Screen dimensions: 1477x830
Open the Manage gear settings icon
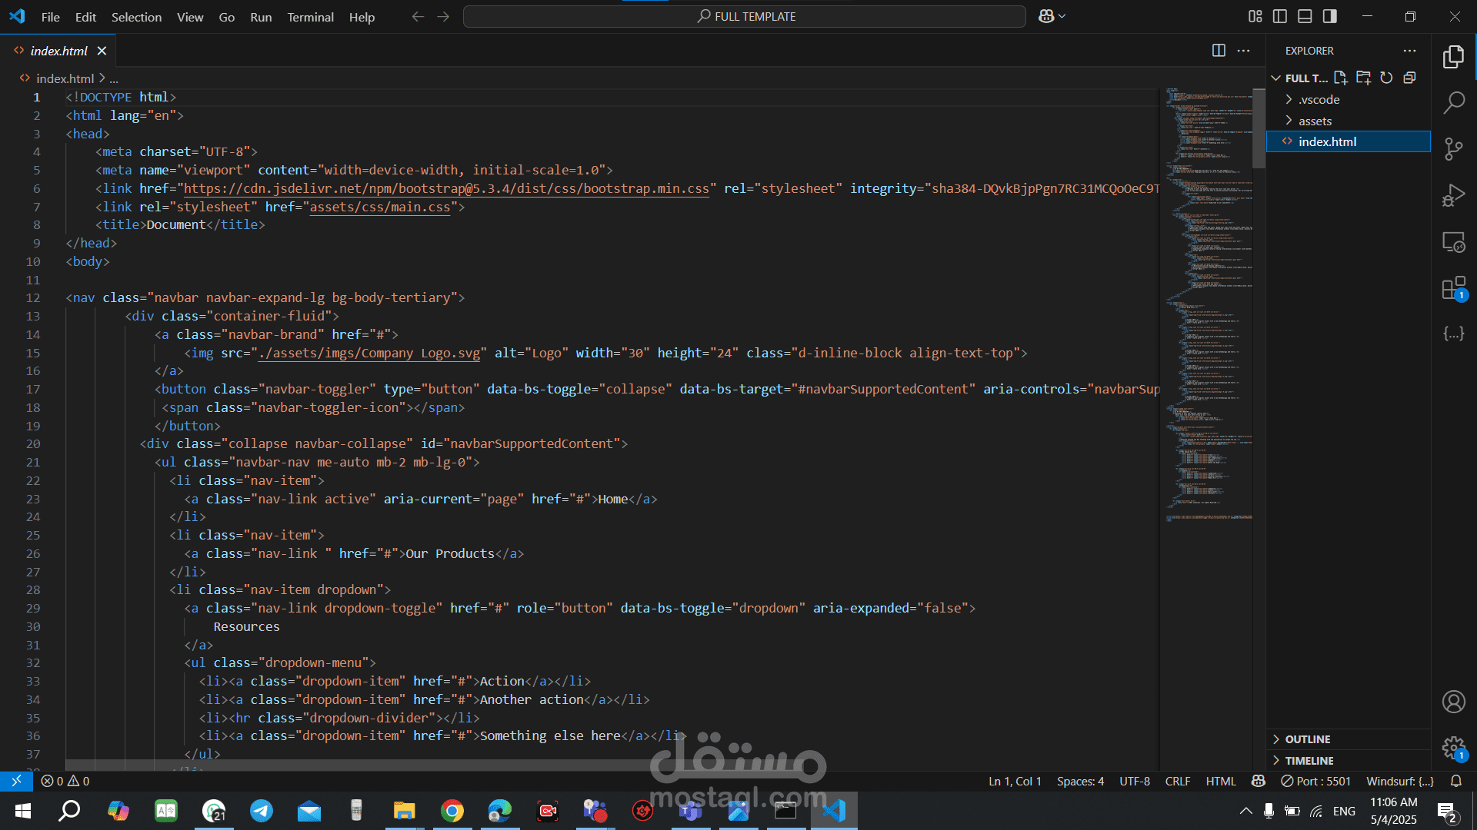[x=1453, y=747]
